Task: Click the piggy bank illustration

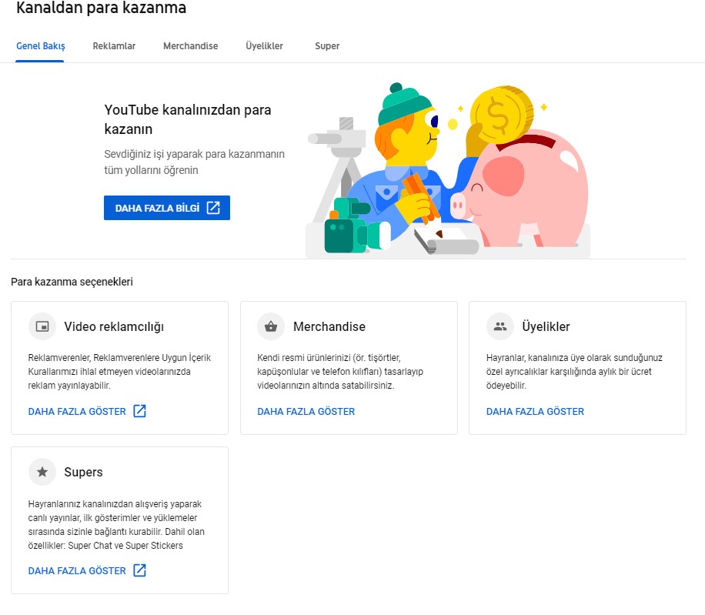Action: [520, 189]
